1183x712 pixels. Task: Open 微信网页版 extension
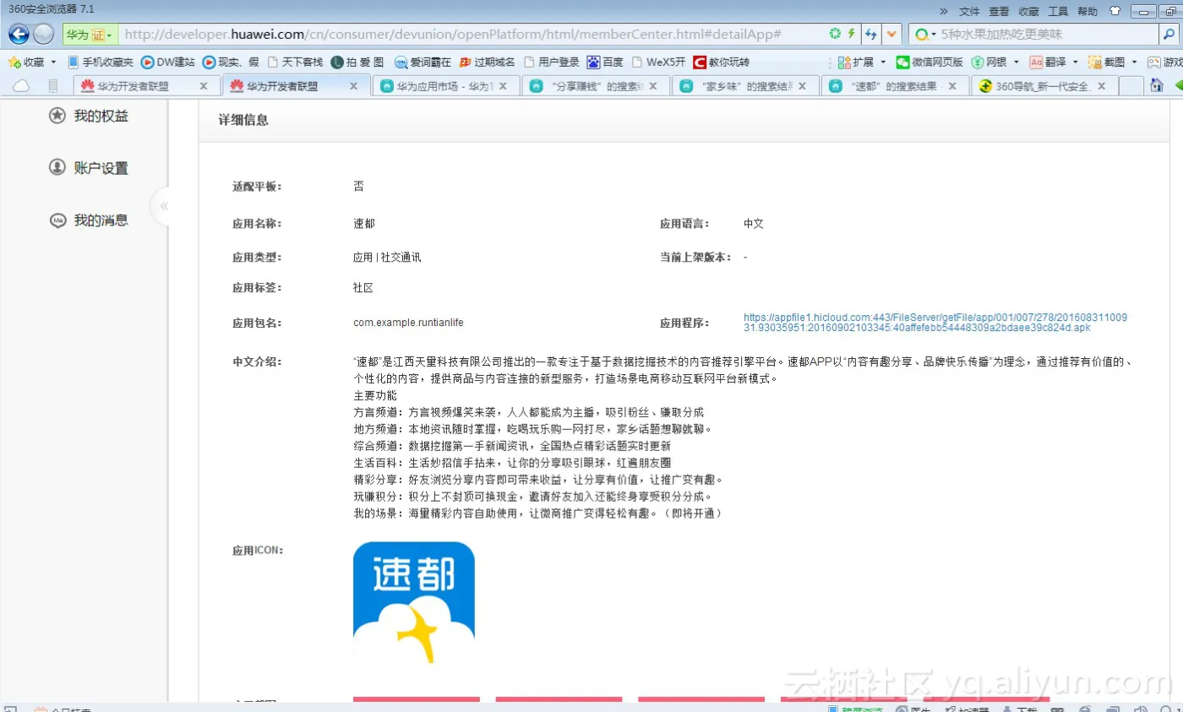click(x=929, y=62)
